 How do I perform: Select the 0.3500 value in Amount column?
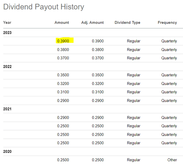(63, 75)
